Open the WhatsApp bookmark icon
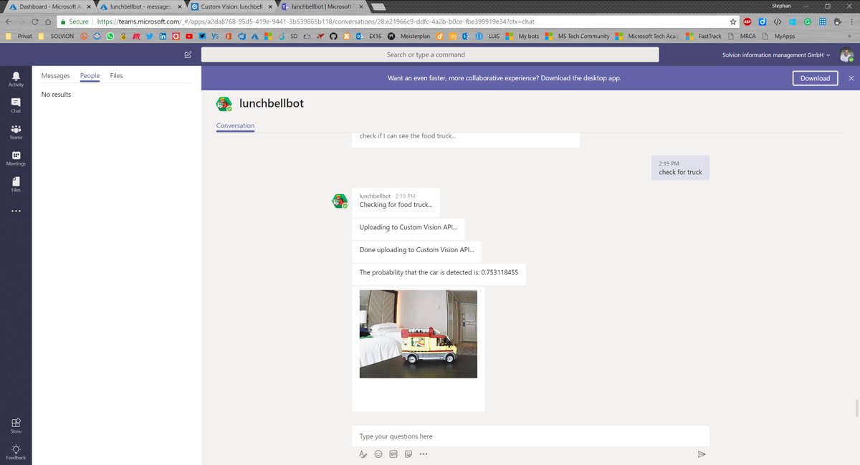This screenshot has width=860, height=465. tap(110, 36)
